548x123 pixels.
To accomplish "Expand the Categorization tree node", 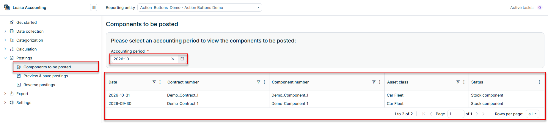I will [x=5, y=40].
